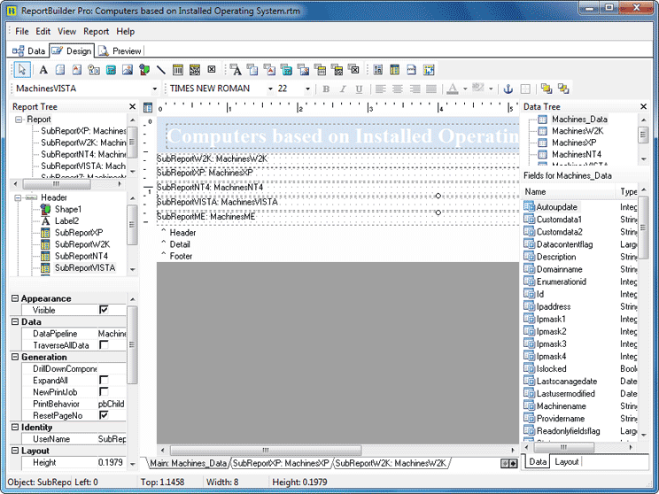Click the anchor icon in the format toolbar

pos(508,89)
